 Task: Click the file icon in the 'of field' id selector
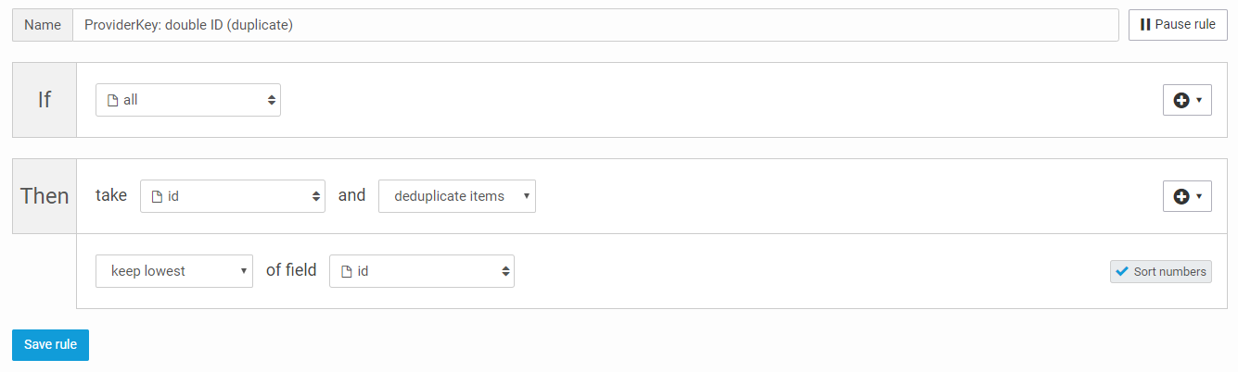tap(347, 271)
